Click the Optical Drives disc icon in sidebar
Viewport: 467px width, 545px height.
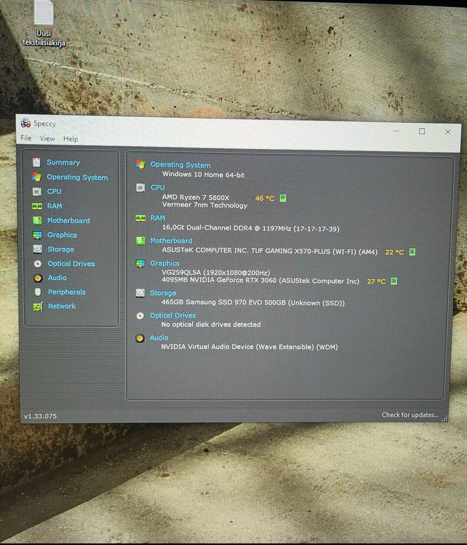click(x=38, y=264)
